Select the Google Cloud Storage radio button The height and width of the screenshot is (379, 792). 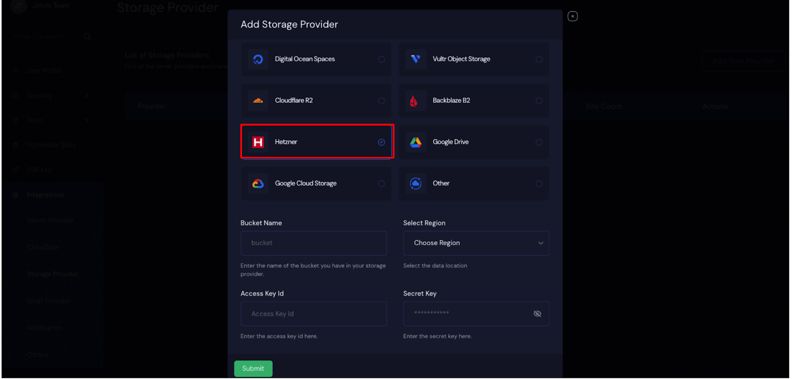381,184
